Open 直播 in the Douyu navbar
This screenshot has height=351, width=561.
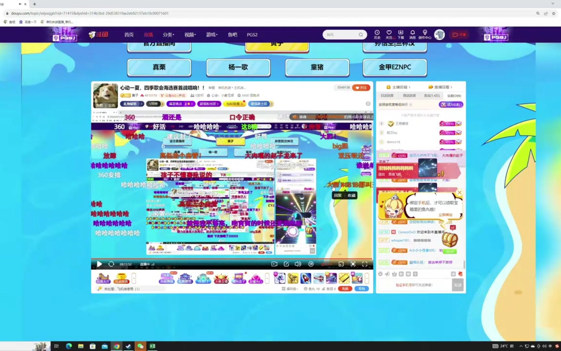tap(148, 35)
